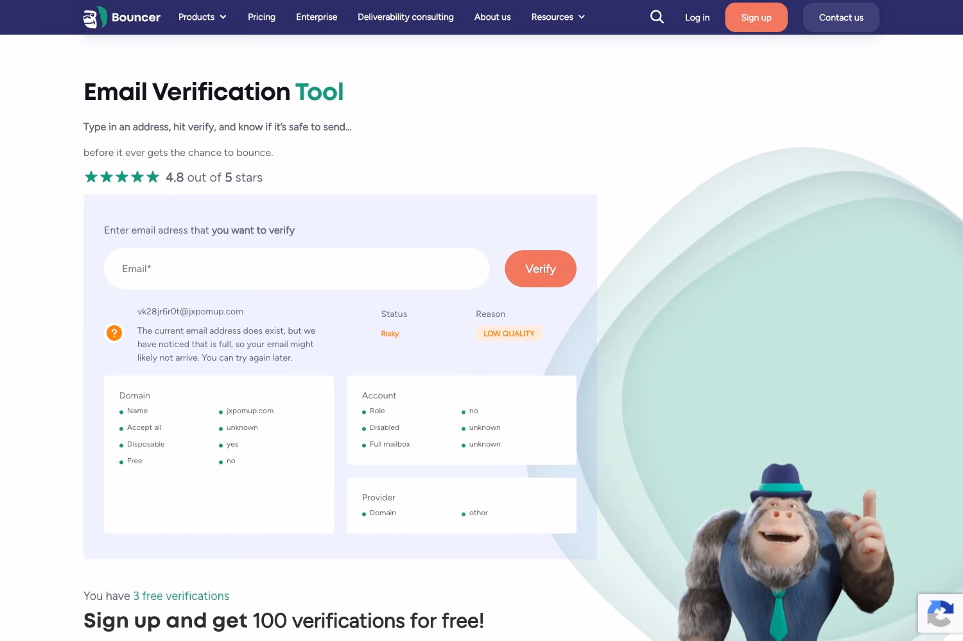Screen dimensions: 963x641
Task: Click the Email Verification Tool heading
Action: pyautogui.click(x=214, y=92)
